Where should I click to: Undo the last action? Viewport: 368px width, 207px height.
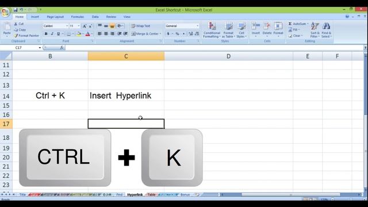pyautogui.click(x=21, y=10)
